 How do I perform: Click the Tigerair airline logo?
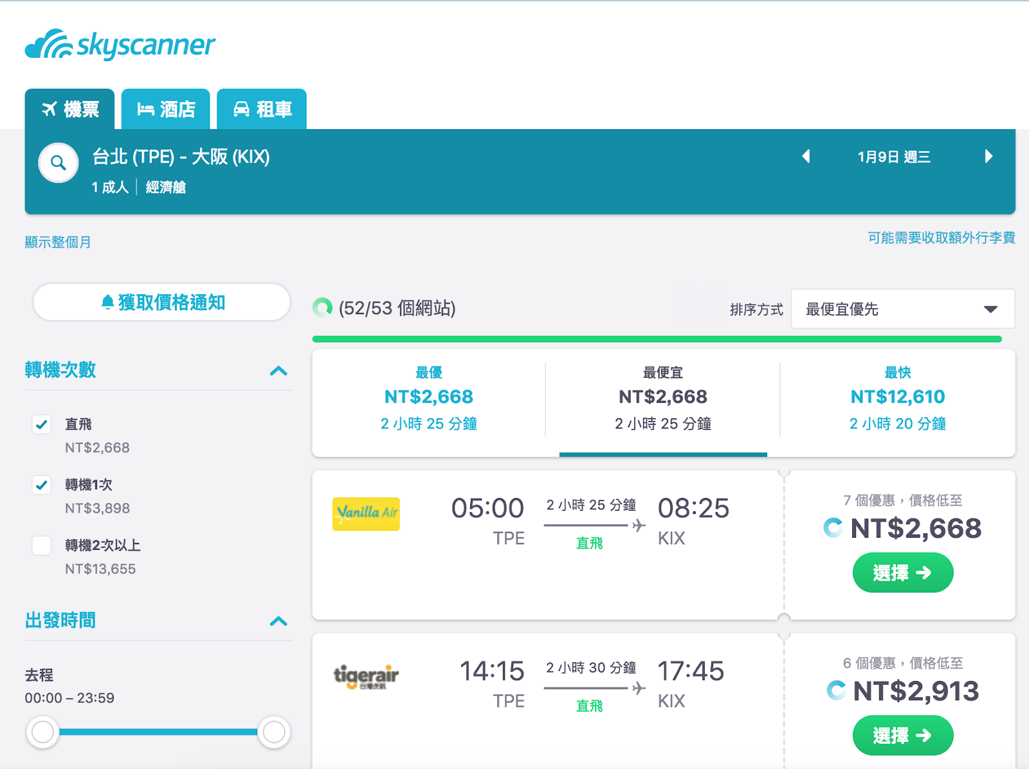tap(366, 676)
